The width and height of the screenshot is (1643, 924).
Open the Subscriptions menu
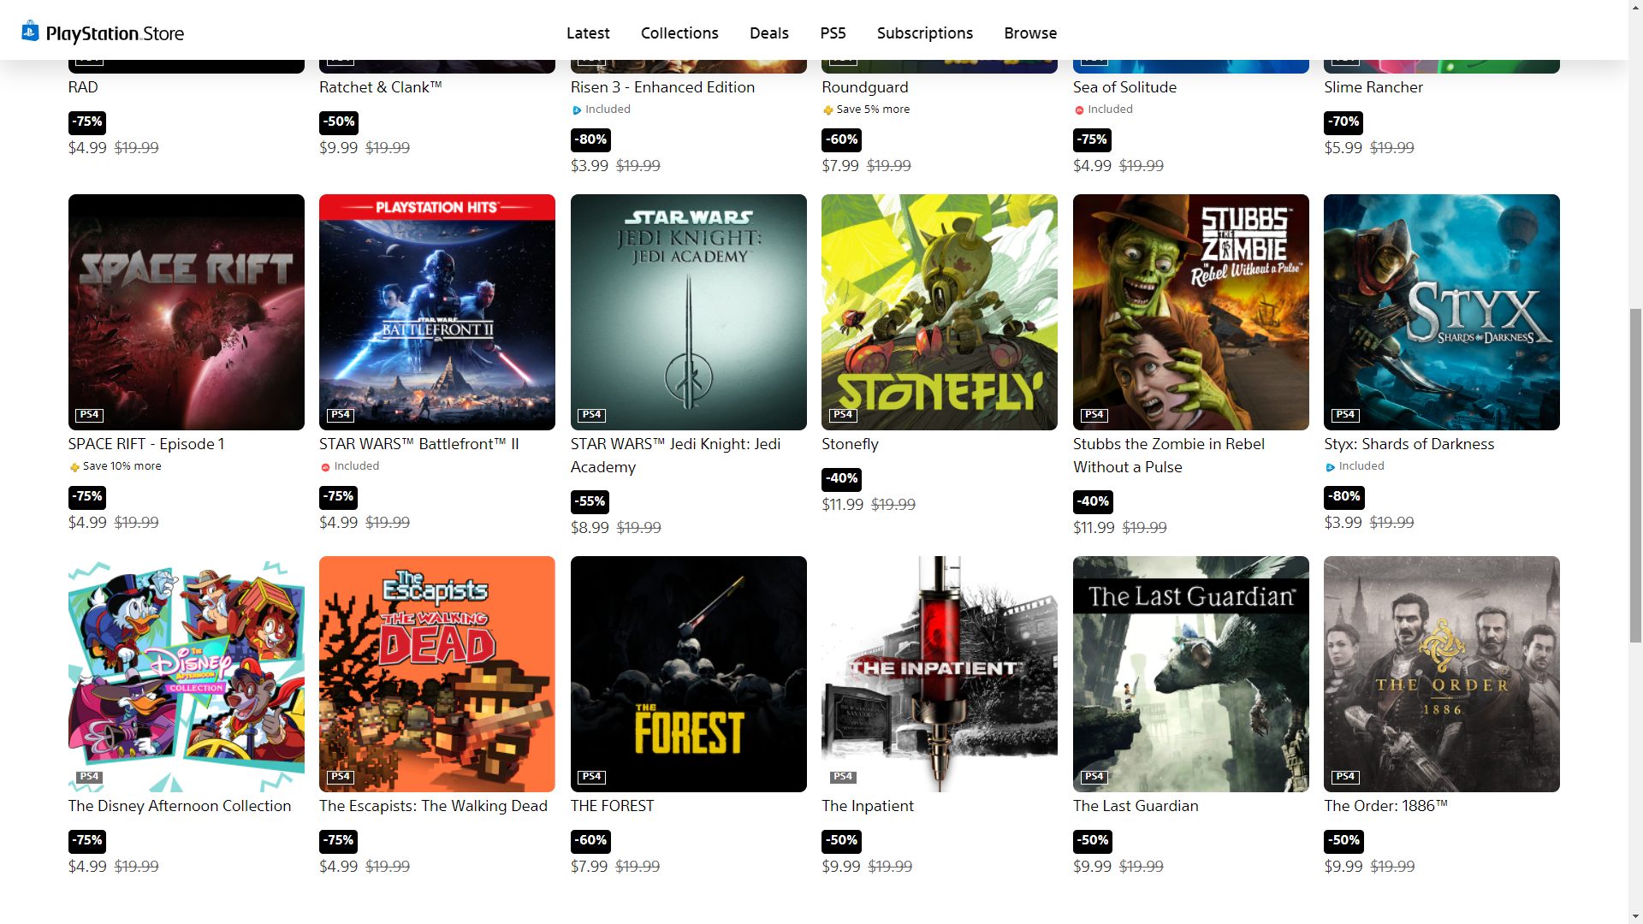point(924,33)
